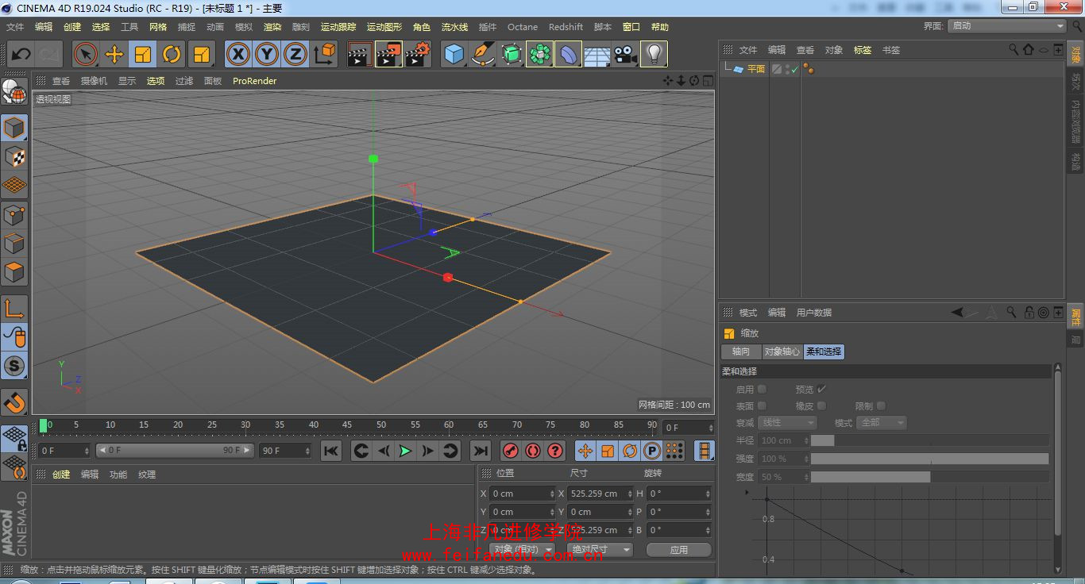Switch to Points mode icon

[x=14, y=214]
